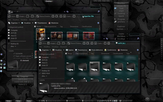Click the '55 elementi' status text
Screen dimensions: 163x102
[24, 60]
